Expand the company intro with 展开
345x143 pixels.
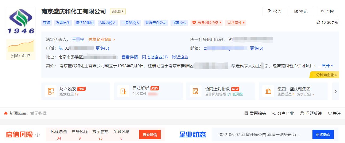tap(328, 66)
